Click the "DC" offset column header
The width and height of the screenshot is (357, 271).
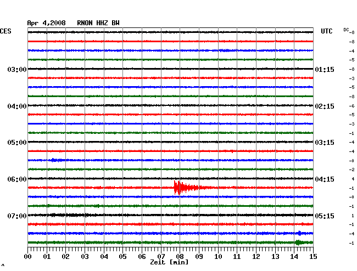pyautogui.click(x=346, y=30)
